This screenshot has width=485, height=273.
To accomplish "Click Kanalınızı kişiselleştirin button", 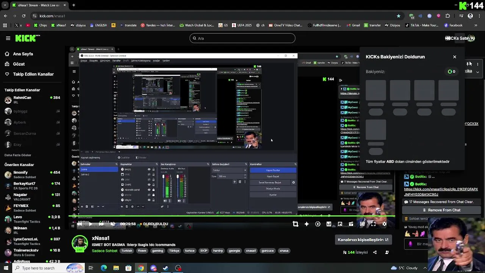I will click(363, 240).
